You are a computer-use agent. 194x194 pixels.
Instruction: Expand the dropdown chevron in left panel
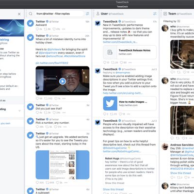(20, 111)
